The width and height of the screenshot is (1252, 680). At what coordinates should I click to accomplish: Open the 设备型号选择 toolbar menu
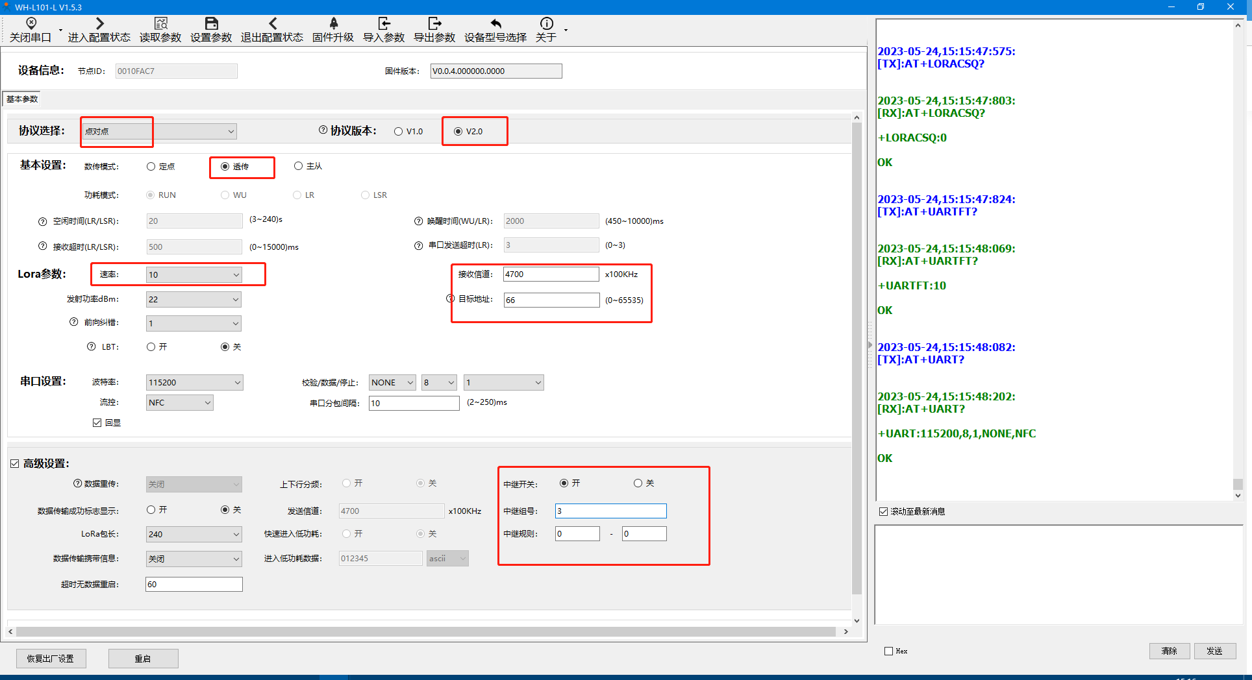point(495,30)
